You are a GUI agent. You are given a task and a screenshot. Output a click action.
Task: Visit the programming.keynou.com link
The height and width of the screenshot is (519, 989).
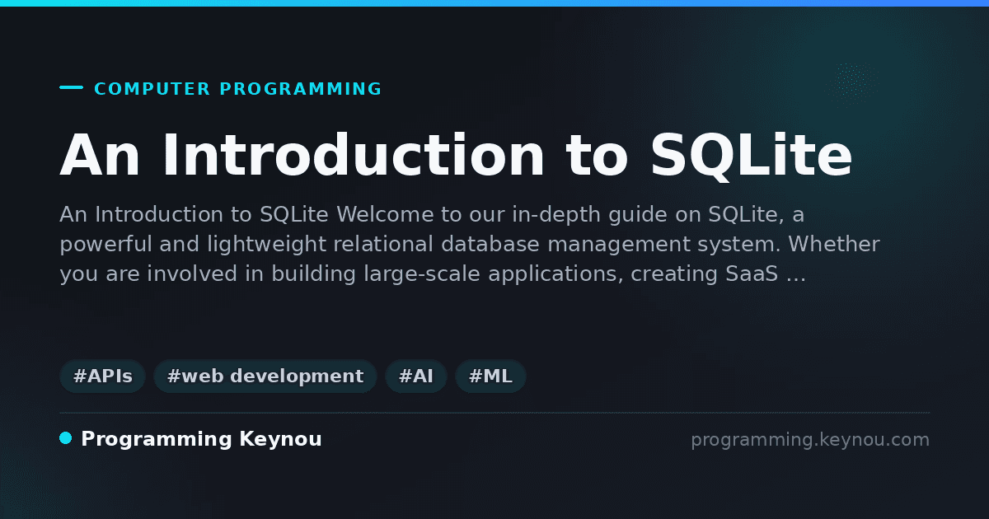(x=810, y=440)
